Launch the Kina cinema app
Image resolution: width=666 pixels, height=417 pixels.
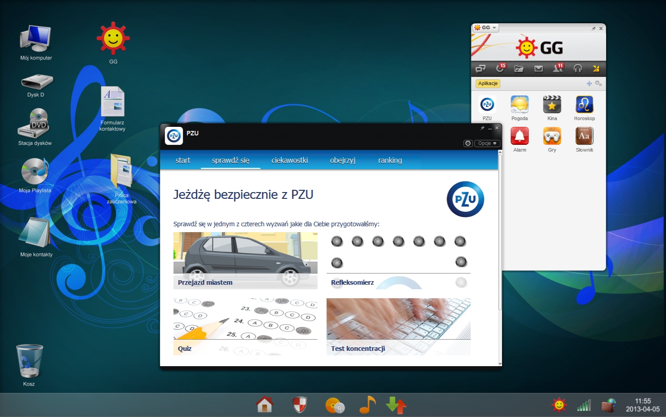[x=552, y=105]
